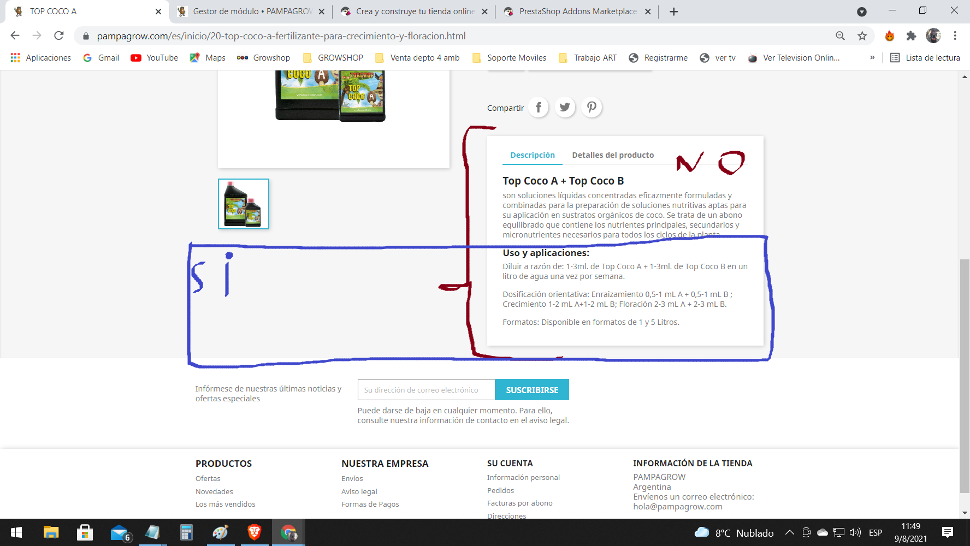Open Información personal link
970x546 pixels.
point(523,477)
